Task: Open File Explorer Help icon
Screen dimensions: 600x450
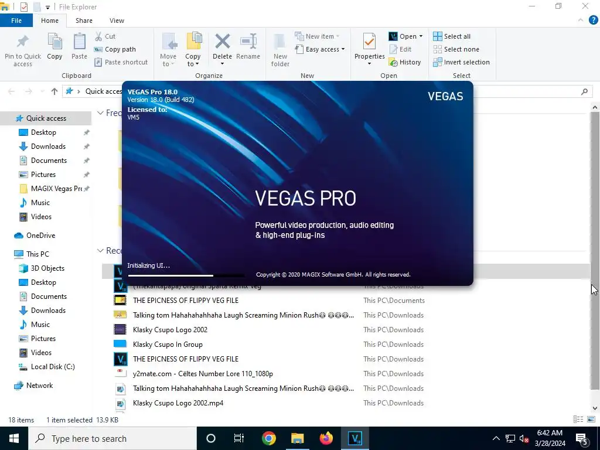Action: pyautogui.click(x=593, y=21)
